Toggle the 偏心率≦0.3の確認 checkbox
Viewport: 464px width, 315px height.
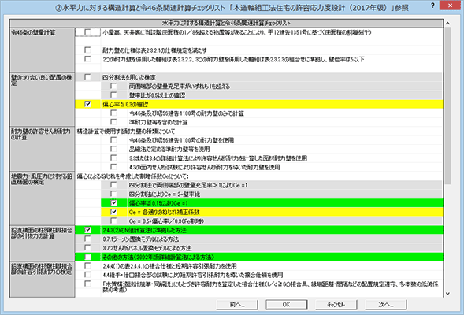pyautogui.click(x=87, y=104)
